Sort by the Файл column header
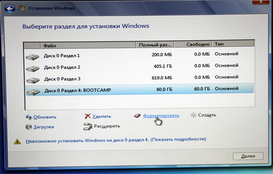Screen dimensions: 273x174 (88, 45)
